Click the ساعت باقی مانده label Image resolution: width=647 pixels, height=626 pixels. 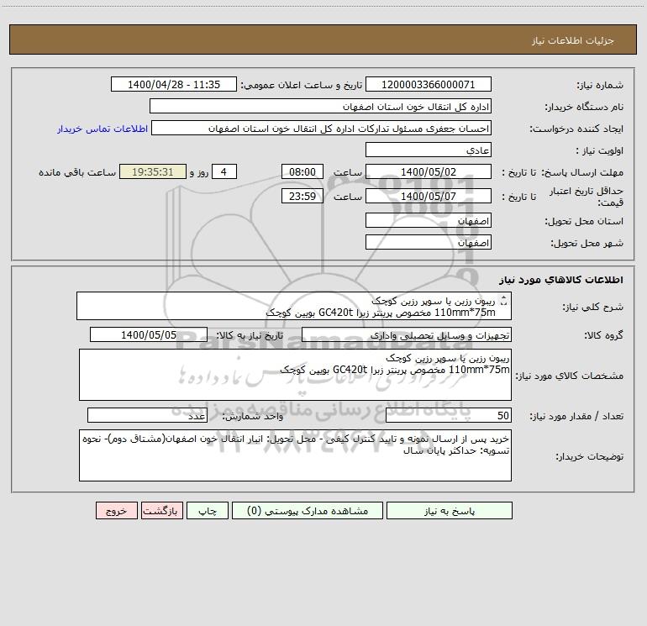pyautogui.click(x=77, y=172)
